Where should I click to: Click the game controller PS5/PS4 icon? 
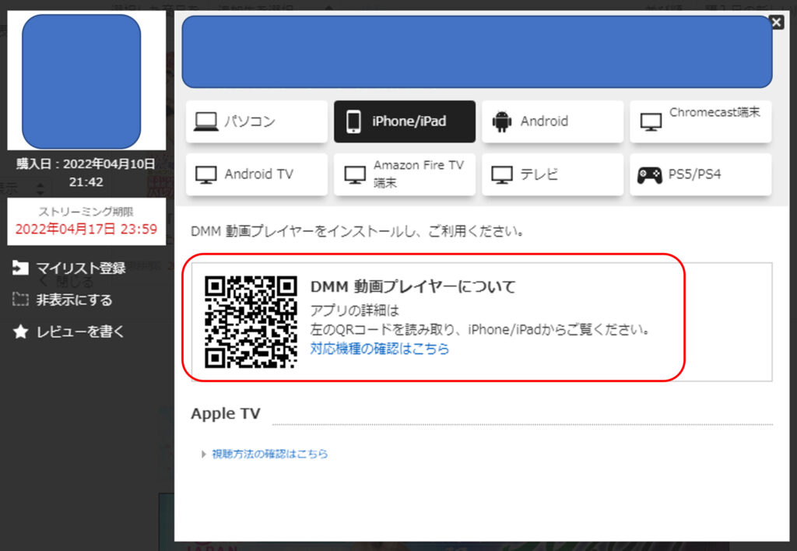pyautogui.click(x=649, y=174)
